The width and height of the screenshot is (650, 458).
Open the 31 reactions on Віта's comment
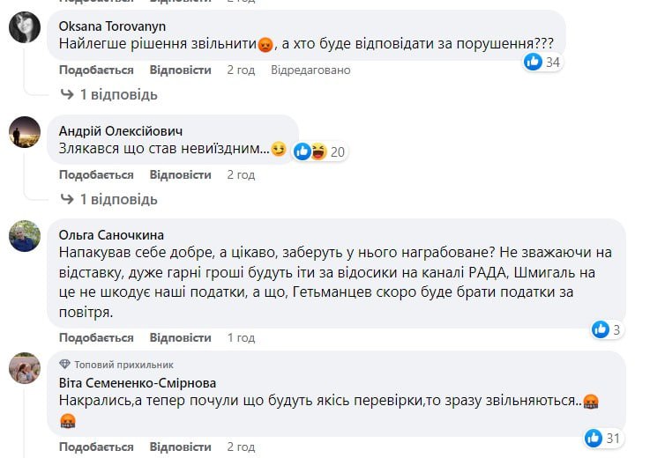click(603, 437)
